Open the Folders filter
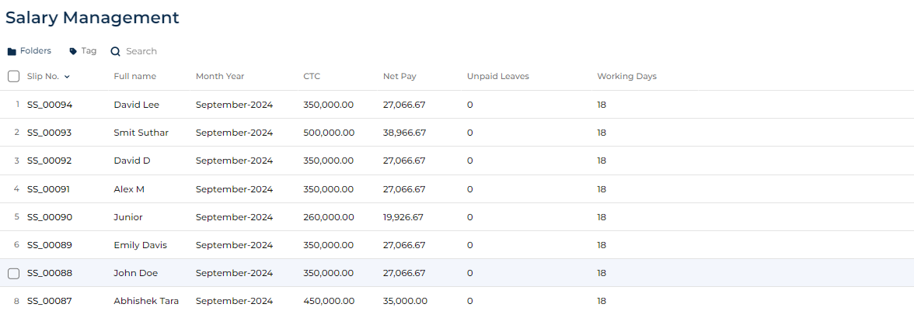 [30, 51]
